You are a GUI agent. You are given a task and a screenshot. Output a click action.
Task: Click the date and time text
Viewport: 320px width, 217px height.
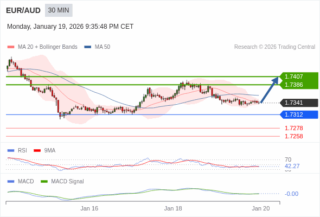pyautogui.click(x=70, y=27)
